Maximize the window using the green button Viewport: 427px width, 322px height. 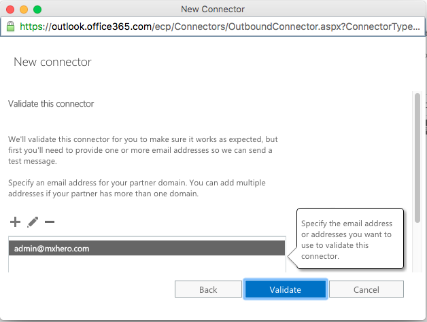click(37, 10)
